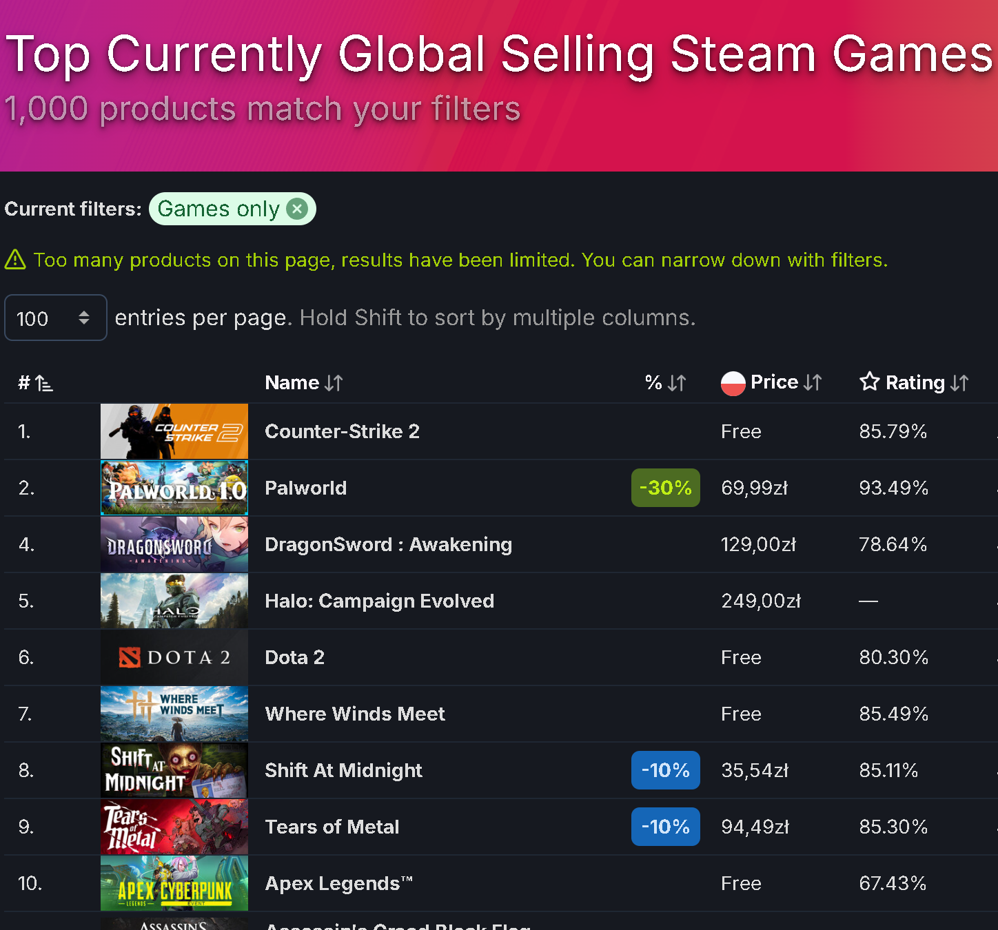Click the Poland flag currency icon
The height and width of the screenshot is (930, 998).
coord(733,383)
